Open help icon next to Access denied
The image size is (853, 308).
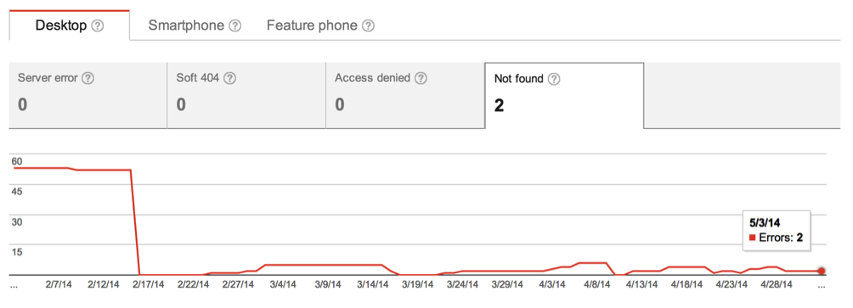(x=421, y=78)
